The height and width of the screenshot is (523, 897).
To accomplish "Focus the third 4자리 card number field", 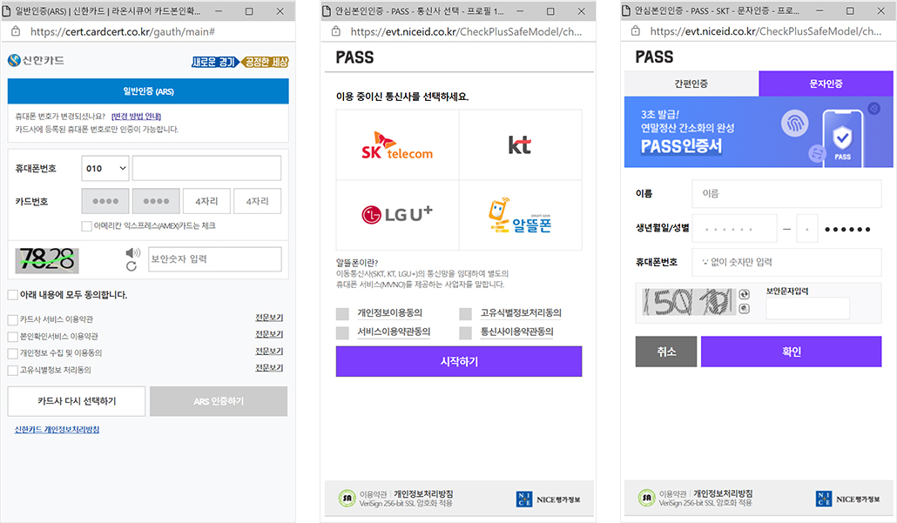I will point(206,201).
